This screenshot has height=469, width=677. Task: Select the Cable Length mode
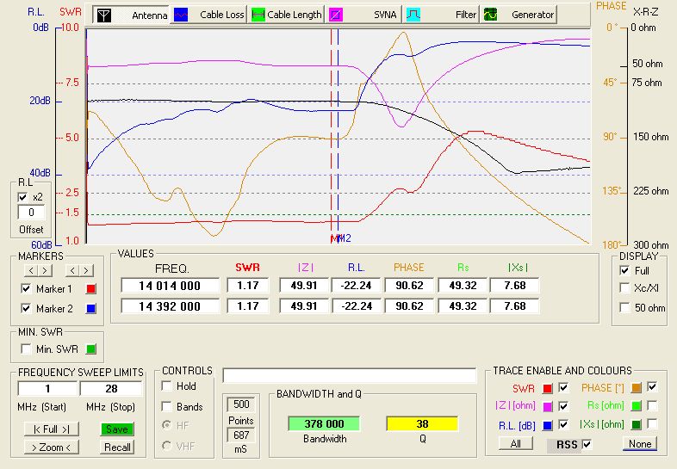pyautogui.click(x=285, y=15)
